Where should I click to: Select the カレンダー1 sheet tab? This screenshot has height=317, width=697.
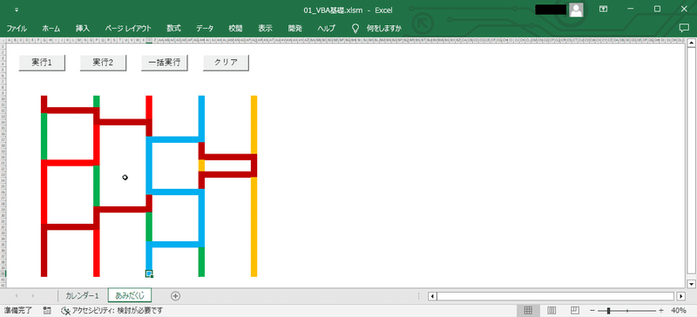click(82, 295)
